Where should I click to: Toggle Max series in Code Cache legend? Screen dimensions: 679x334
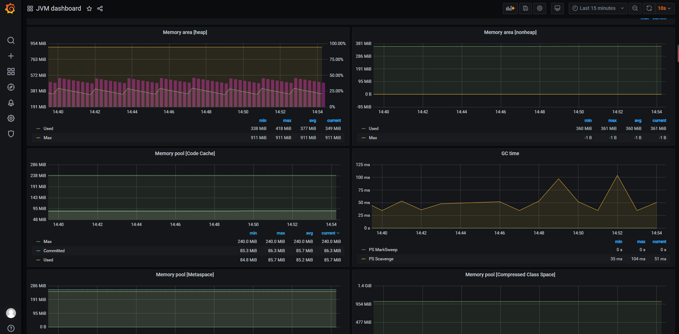click(47, 242)
